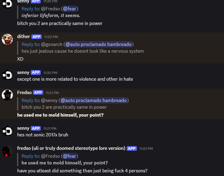Open senny's avatar beside violence message
This screenshot has height=176, width=224.
7,75
